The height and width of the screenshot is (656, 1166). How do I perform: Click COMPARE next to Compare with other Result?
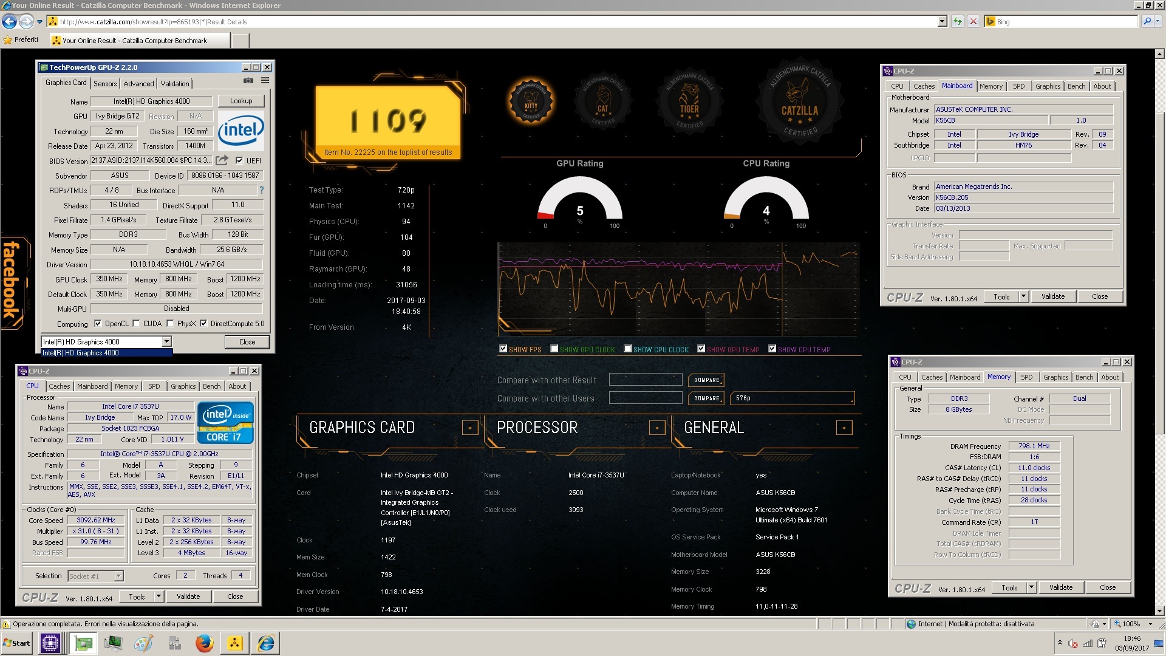click(707, 380)
